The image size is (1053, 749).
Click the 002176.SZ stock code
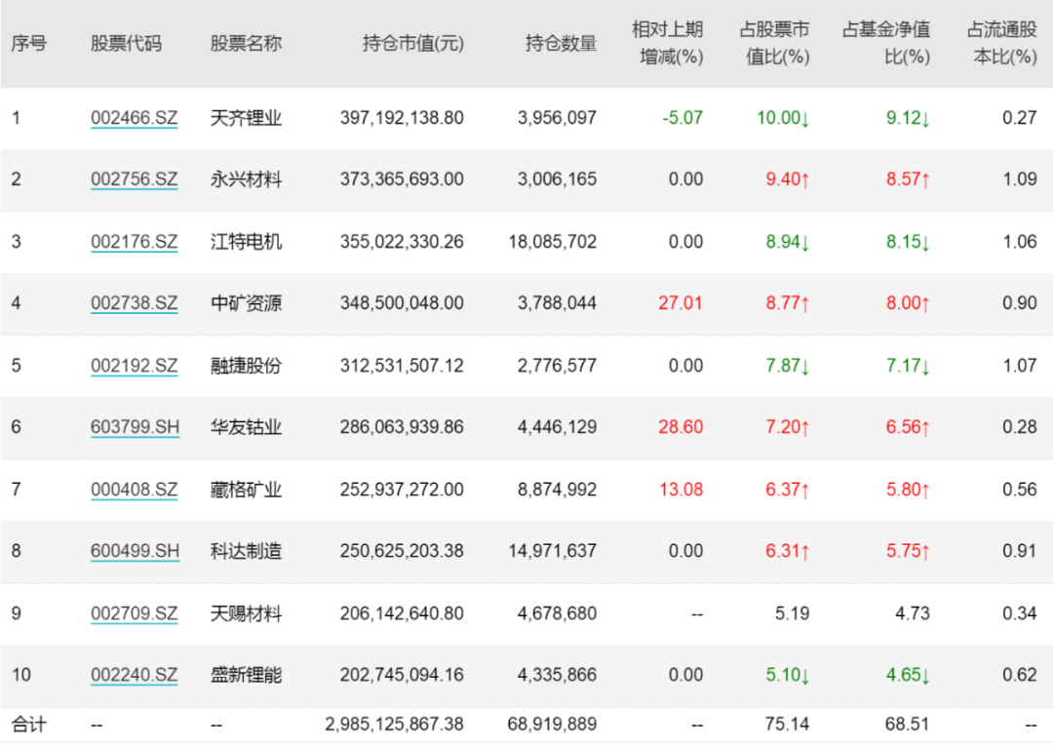tap(135, 242)
